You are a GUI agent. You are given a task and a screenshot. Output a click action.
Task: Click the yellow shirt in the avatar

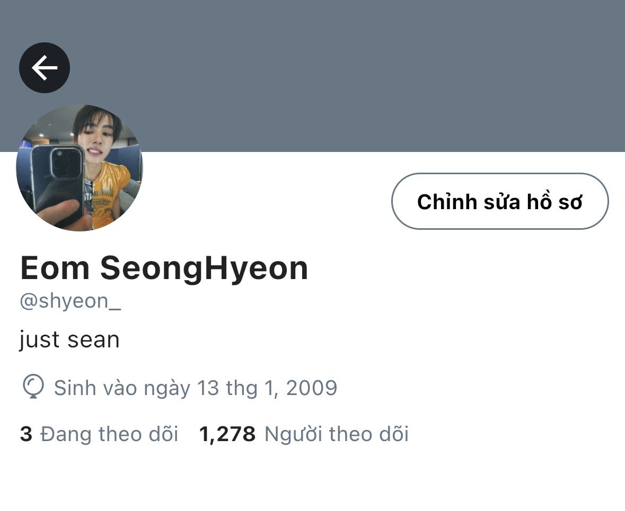[x=110, y=191]
